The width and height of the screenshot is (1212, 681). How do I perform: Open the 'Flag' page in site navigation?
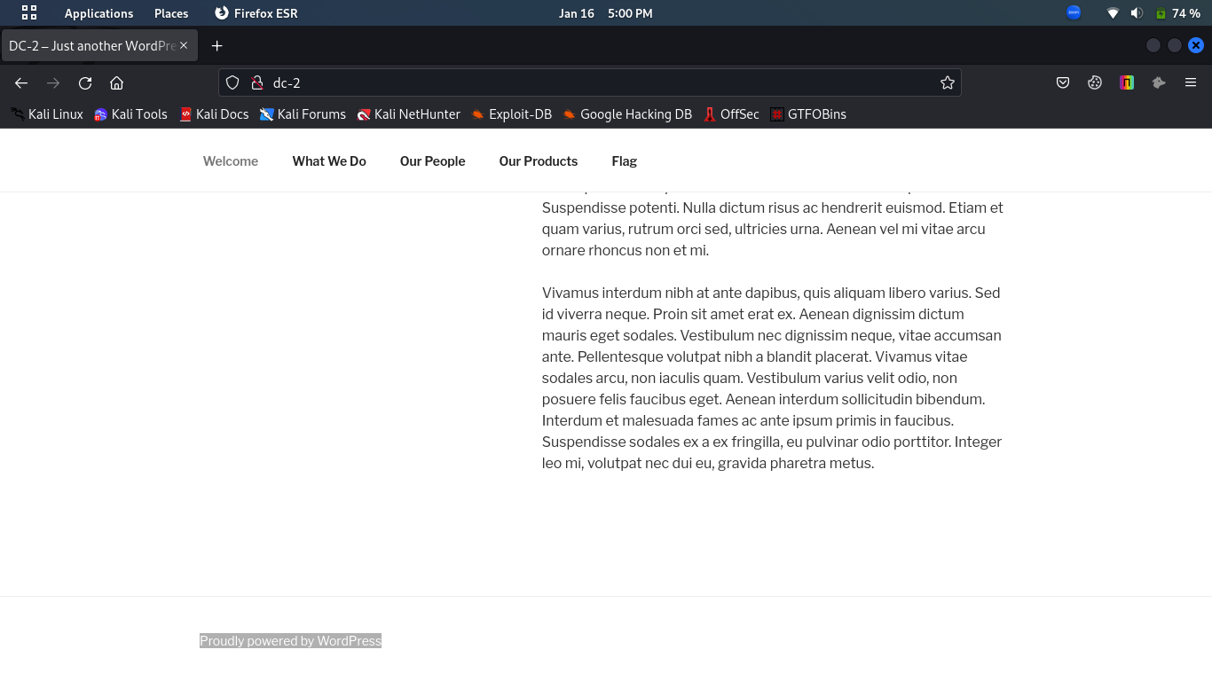click(x=624, y=160)
